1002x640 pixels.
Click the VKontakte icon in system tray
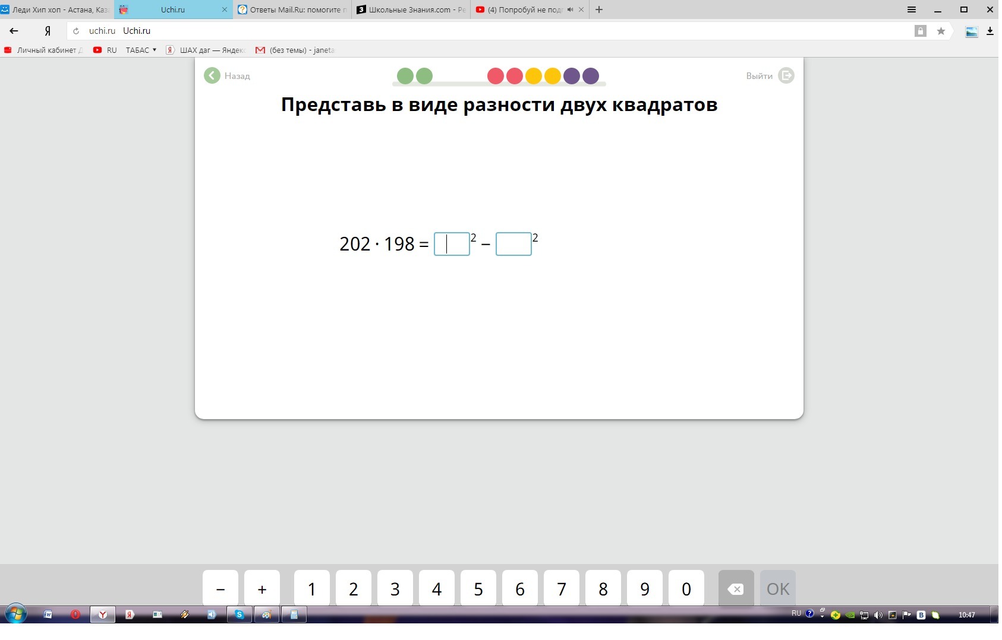[921, 614]
